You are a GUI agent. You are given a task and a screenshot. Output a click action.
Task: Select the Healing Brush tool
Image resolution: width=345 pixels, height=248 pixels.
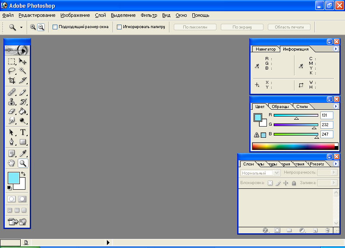point(12,92)
